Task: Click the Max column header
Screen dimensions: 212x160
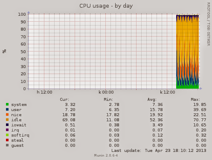Action: click(x=195, y=100)
